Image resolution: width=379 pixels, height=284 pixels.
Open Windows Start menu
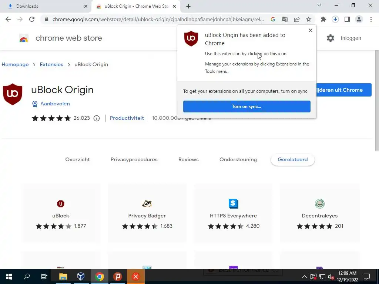(9, 277)
